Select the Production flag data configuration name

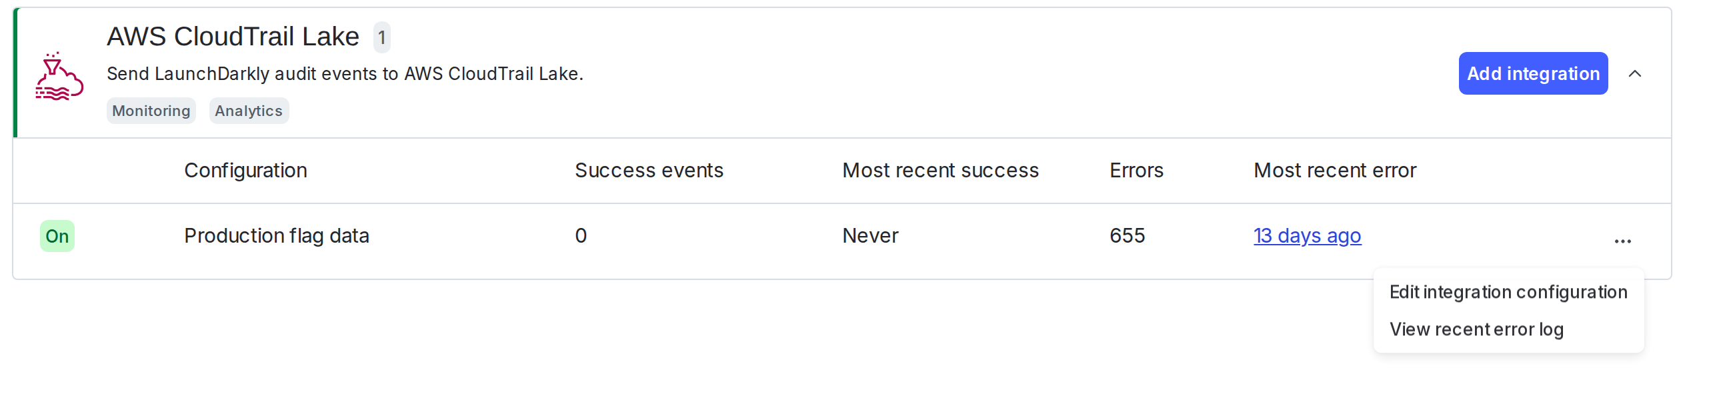276,235
